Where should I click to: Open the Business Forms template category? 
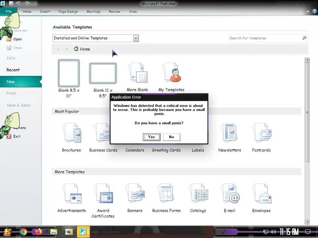(166, 198)
